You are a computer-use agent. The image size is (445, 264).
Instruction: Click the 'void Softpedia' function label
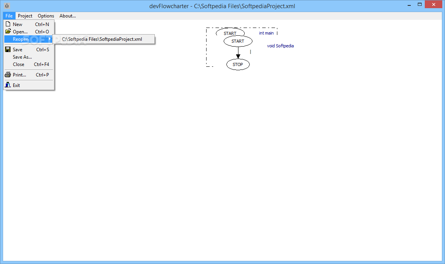coord(280,46)
